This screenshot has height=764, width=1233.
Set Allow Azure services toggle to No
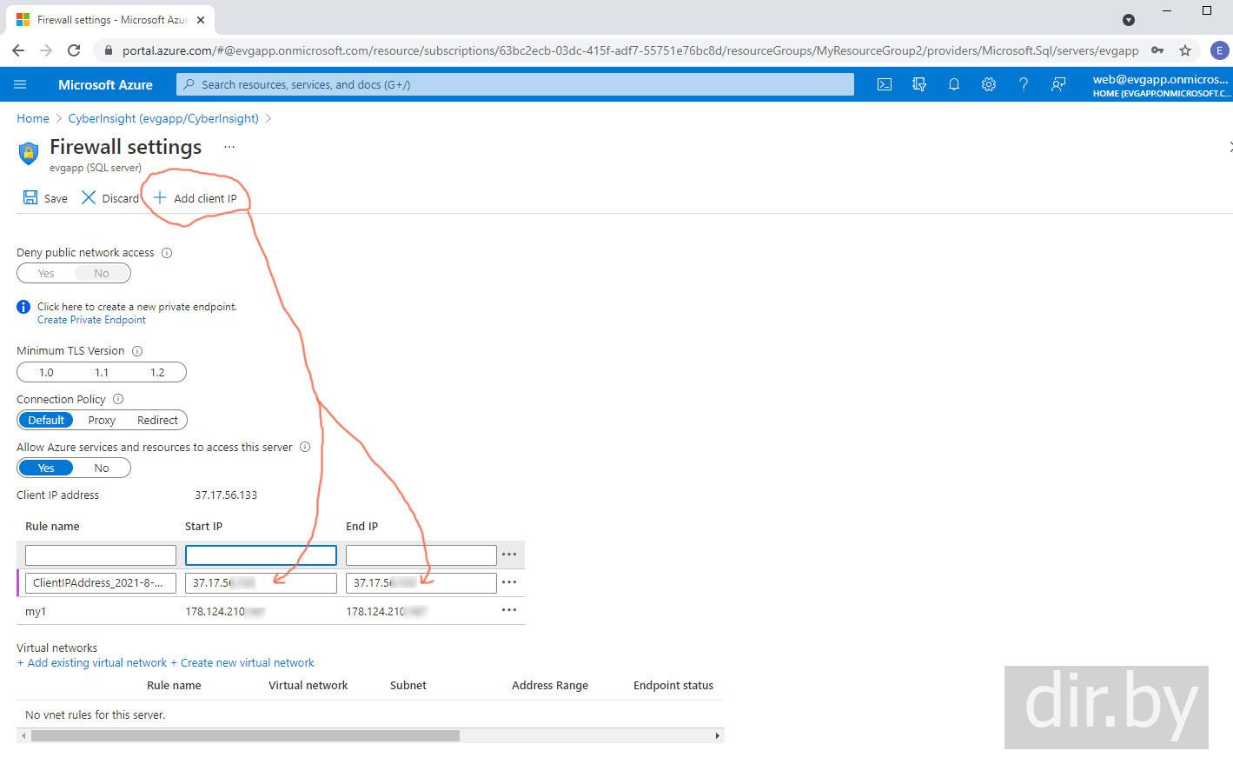102,468
